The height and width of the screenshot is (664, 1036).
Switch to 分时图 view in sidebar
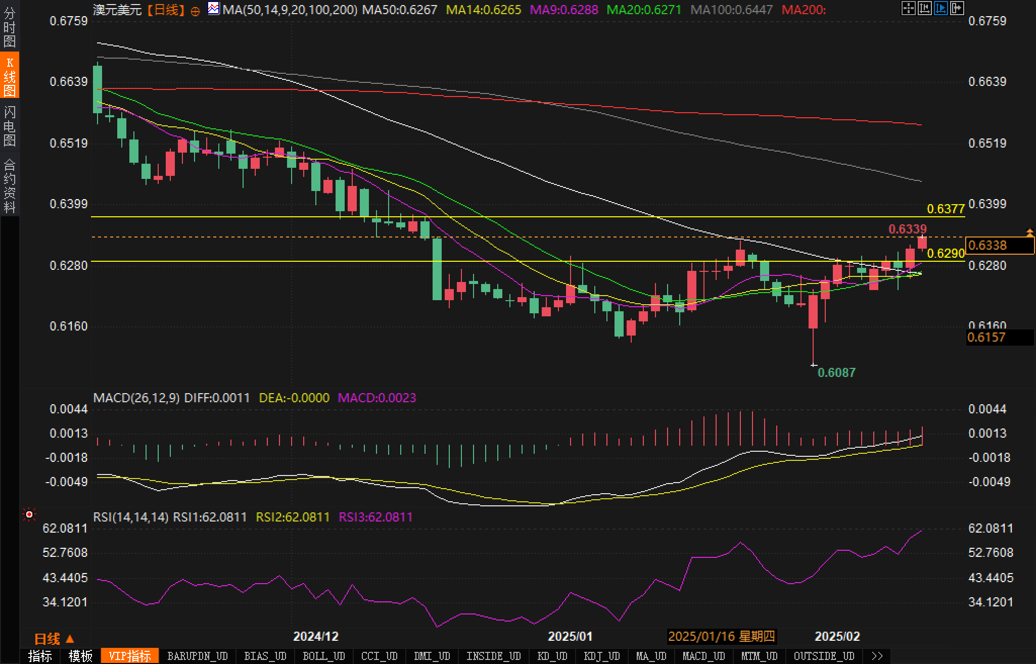9,27
